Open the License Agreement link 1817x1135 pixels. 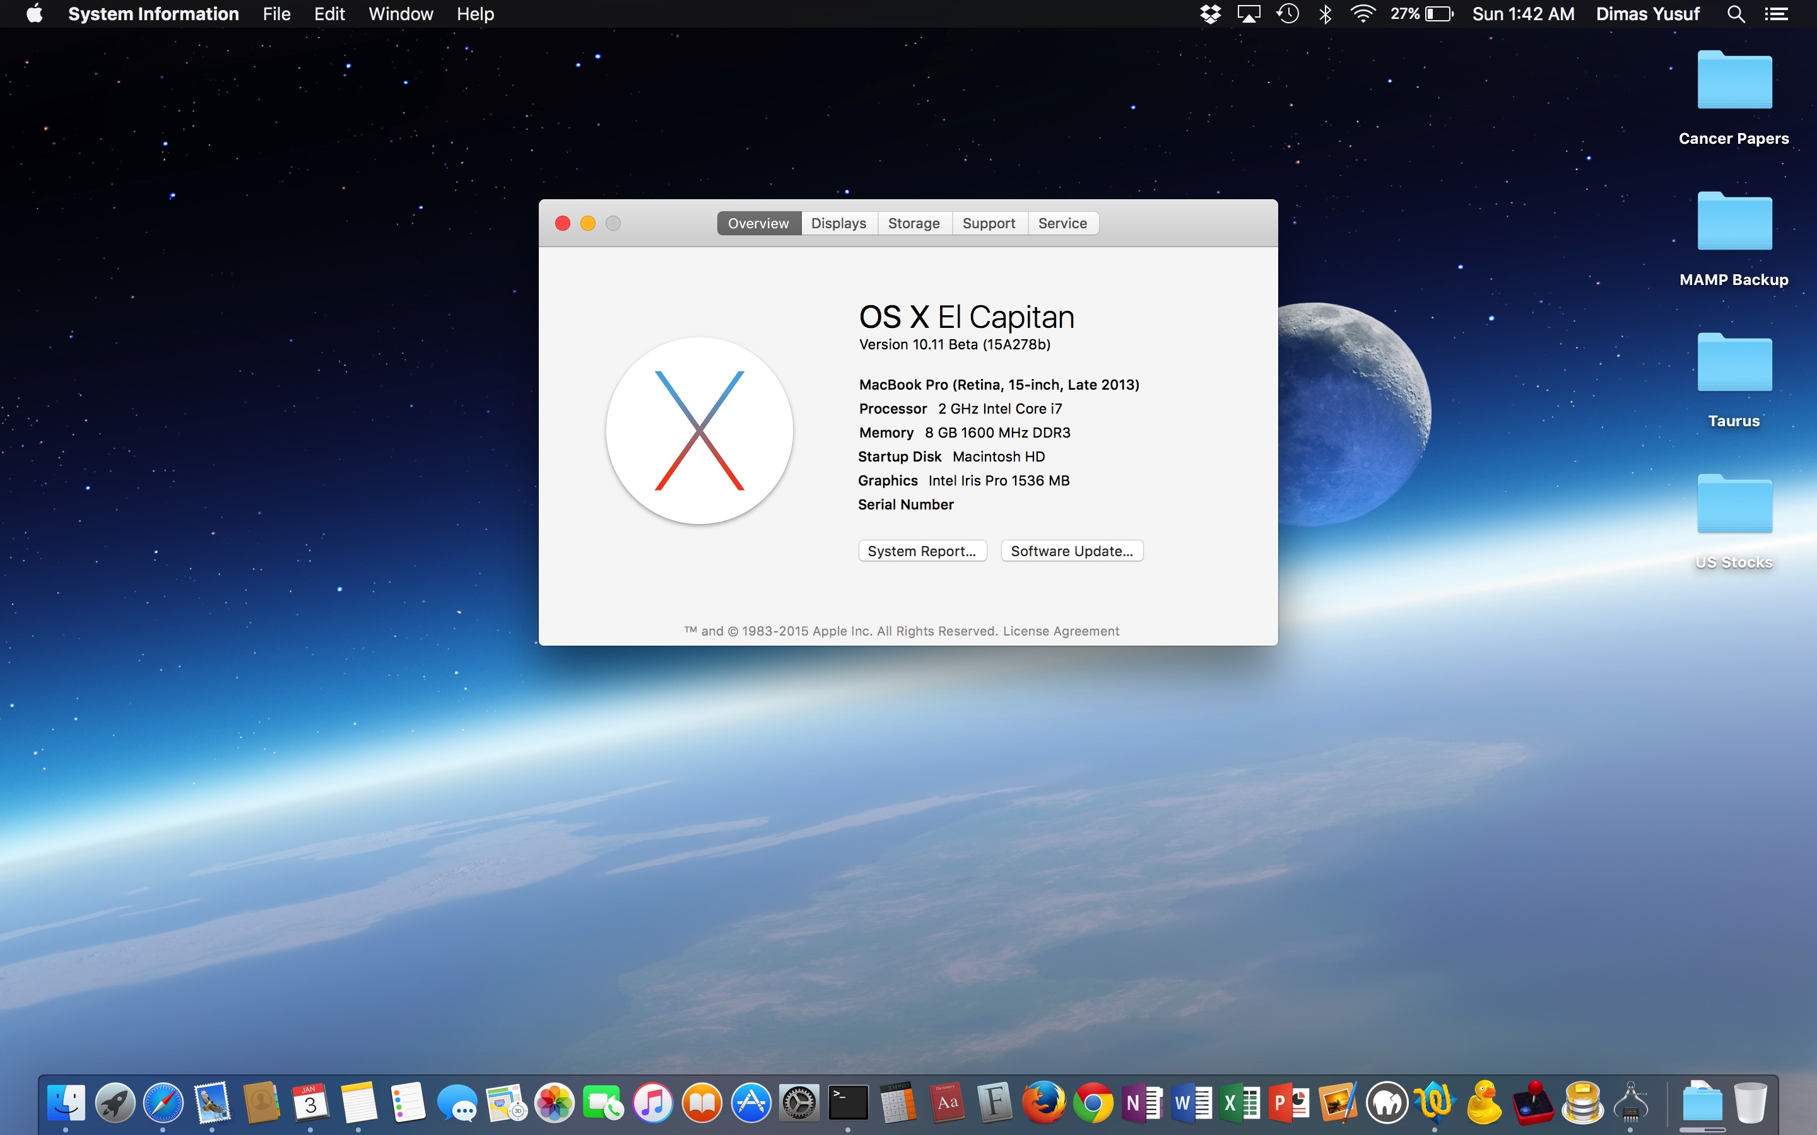(x=1061, y=631)
